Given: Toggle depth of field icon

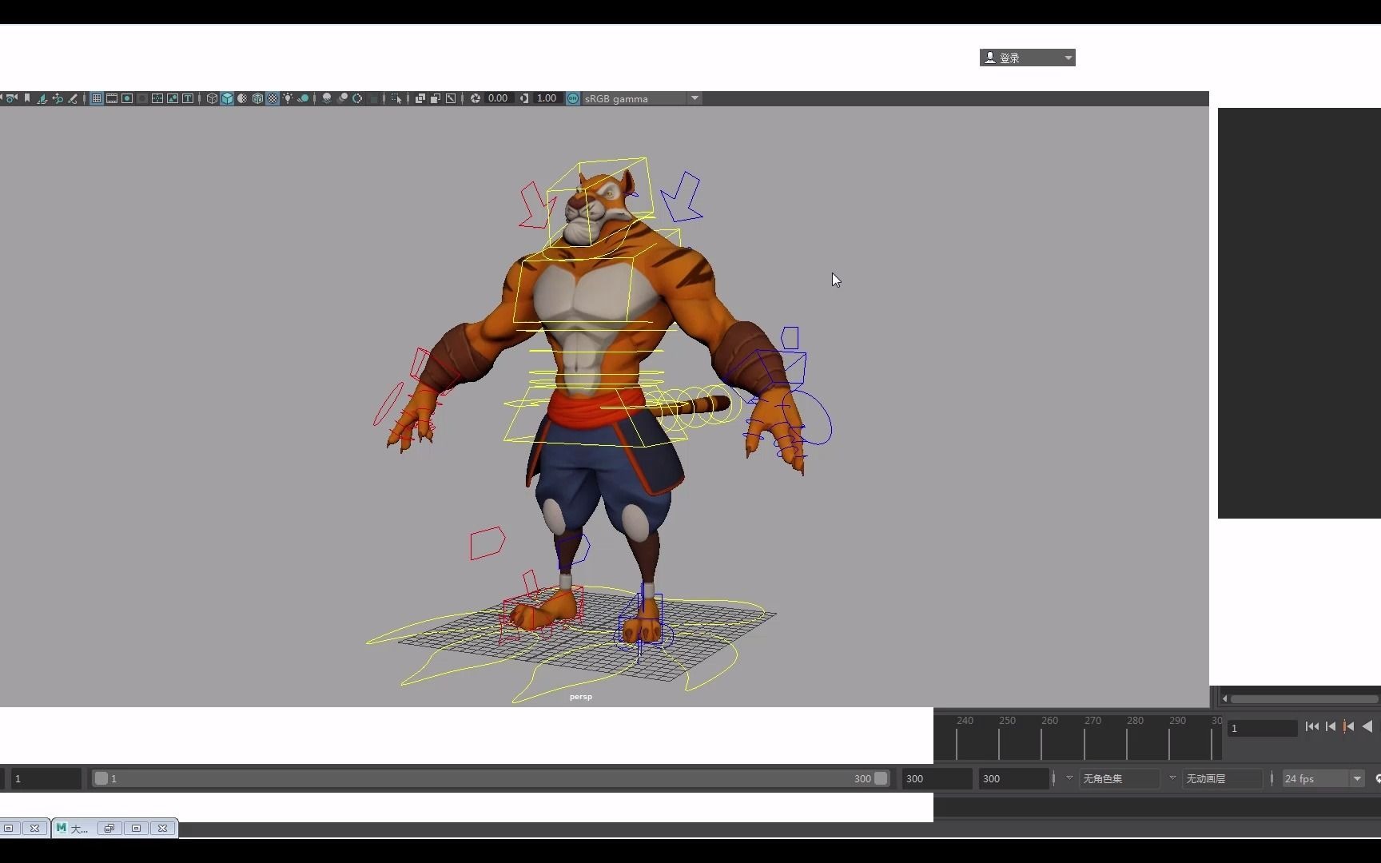Looking at the screenshot, I should 373,98.
